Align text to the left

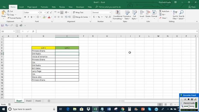pos(55,17)
